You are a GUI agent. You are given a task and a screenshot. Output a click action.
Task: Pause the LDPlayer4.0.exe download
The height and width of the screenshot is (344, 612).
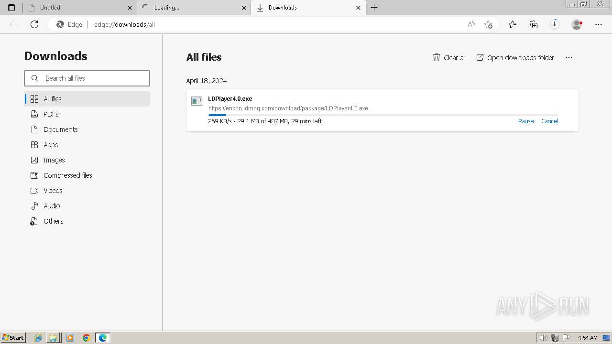pyautogui.click(x=526, y=121)
